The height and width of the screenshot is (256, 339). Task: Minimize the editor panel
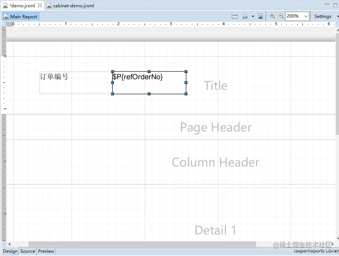point(327,4)
